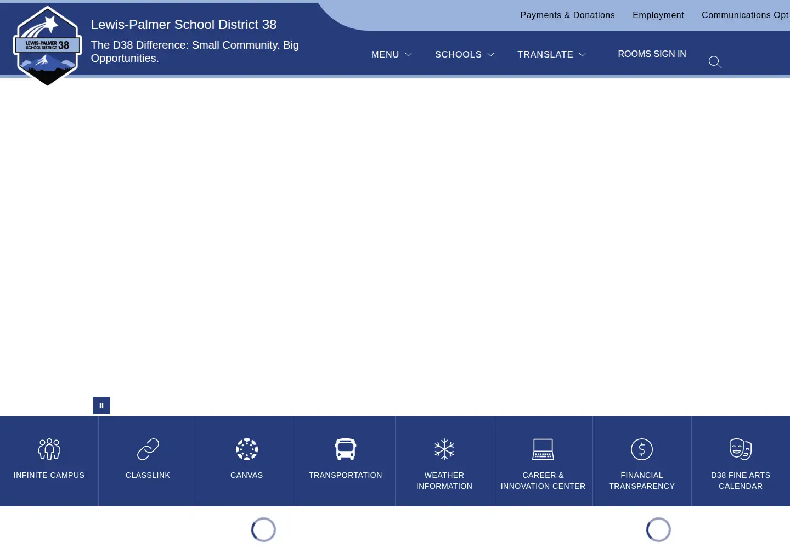This screenshot has height=548, width=790.
Task: Pause the slideshow with the pause button
Action: click(101, 406)
